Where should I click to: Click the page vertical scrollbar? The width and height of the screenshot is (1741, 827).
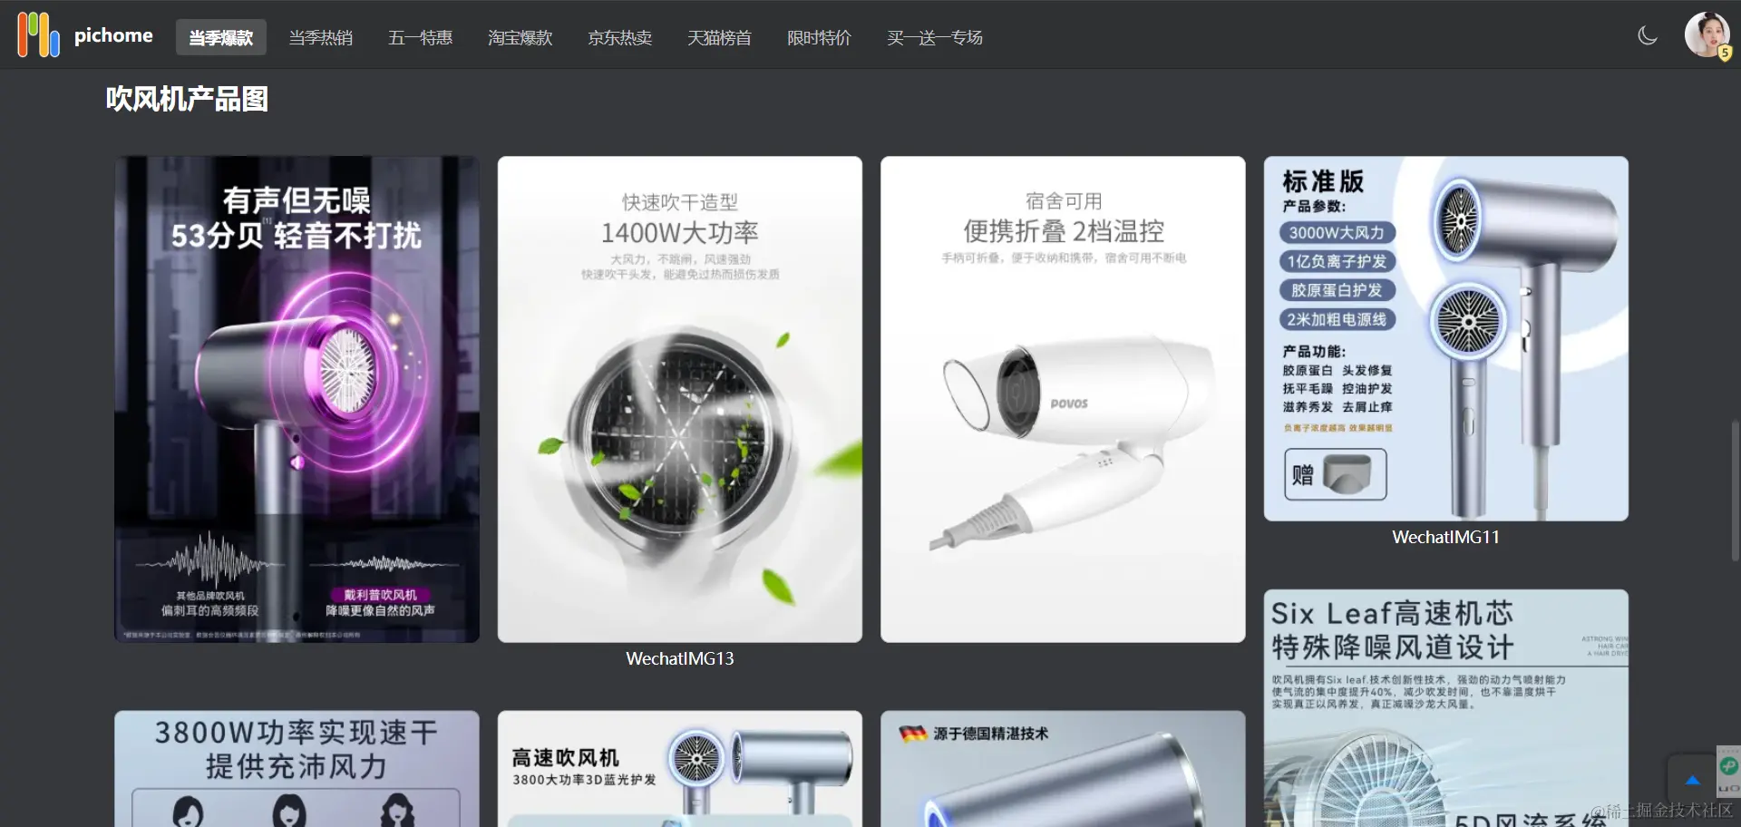(1736, 490)
